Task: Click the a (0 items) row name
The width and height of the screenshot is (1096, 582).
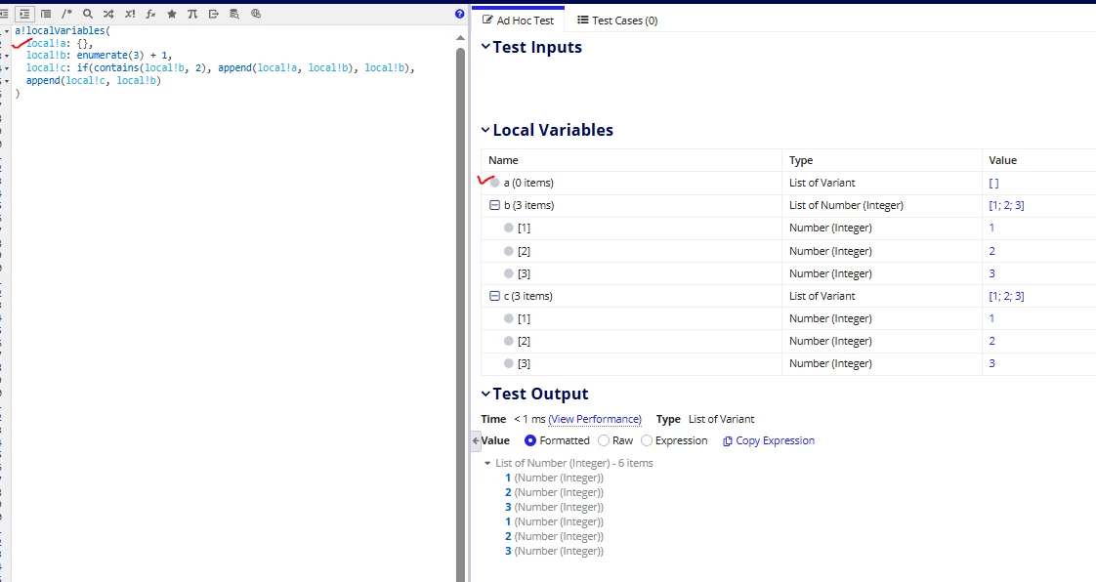Action: (528, 183)
